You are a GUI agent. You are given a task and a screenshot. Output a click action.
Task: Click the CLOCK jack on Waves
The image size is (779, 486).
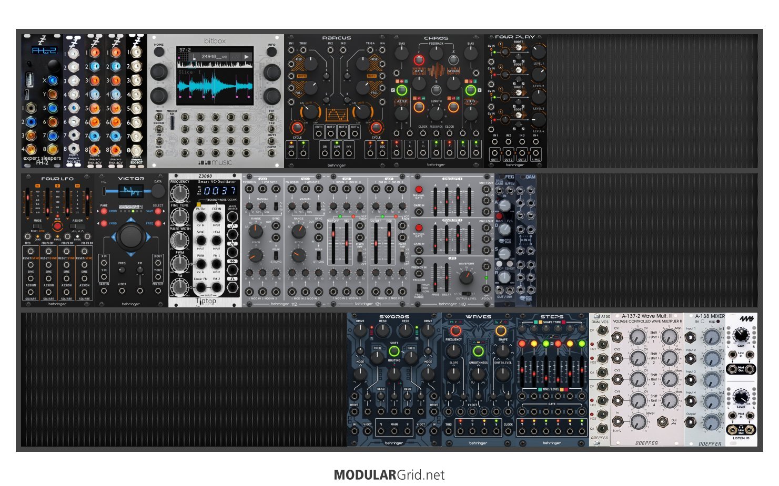coord(508,431)
